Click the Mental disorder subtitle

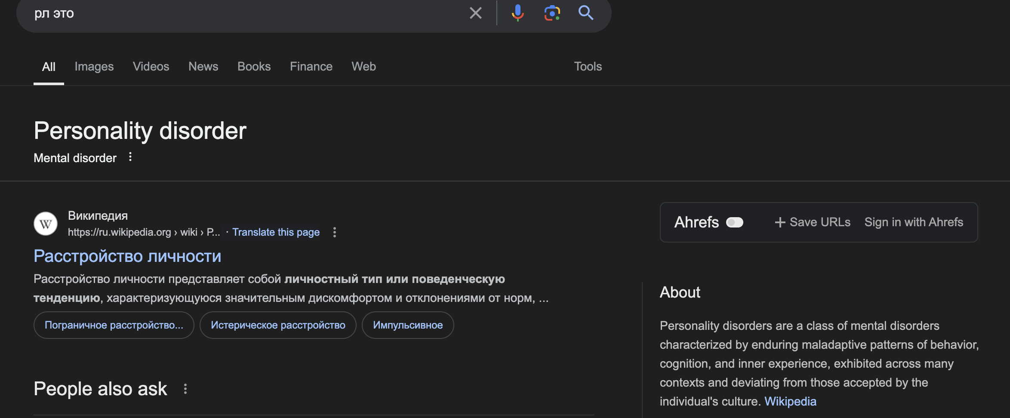[75, 158]
